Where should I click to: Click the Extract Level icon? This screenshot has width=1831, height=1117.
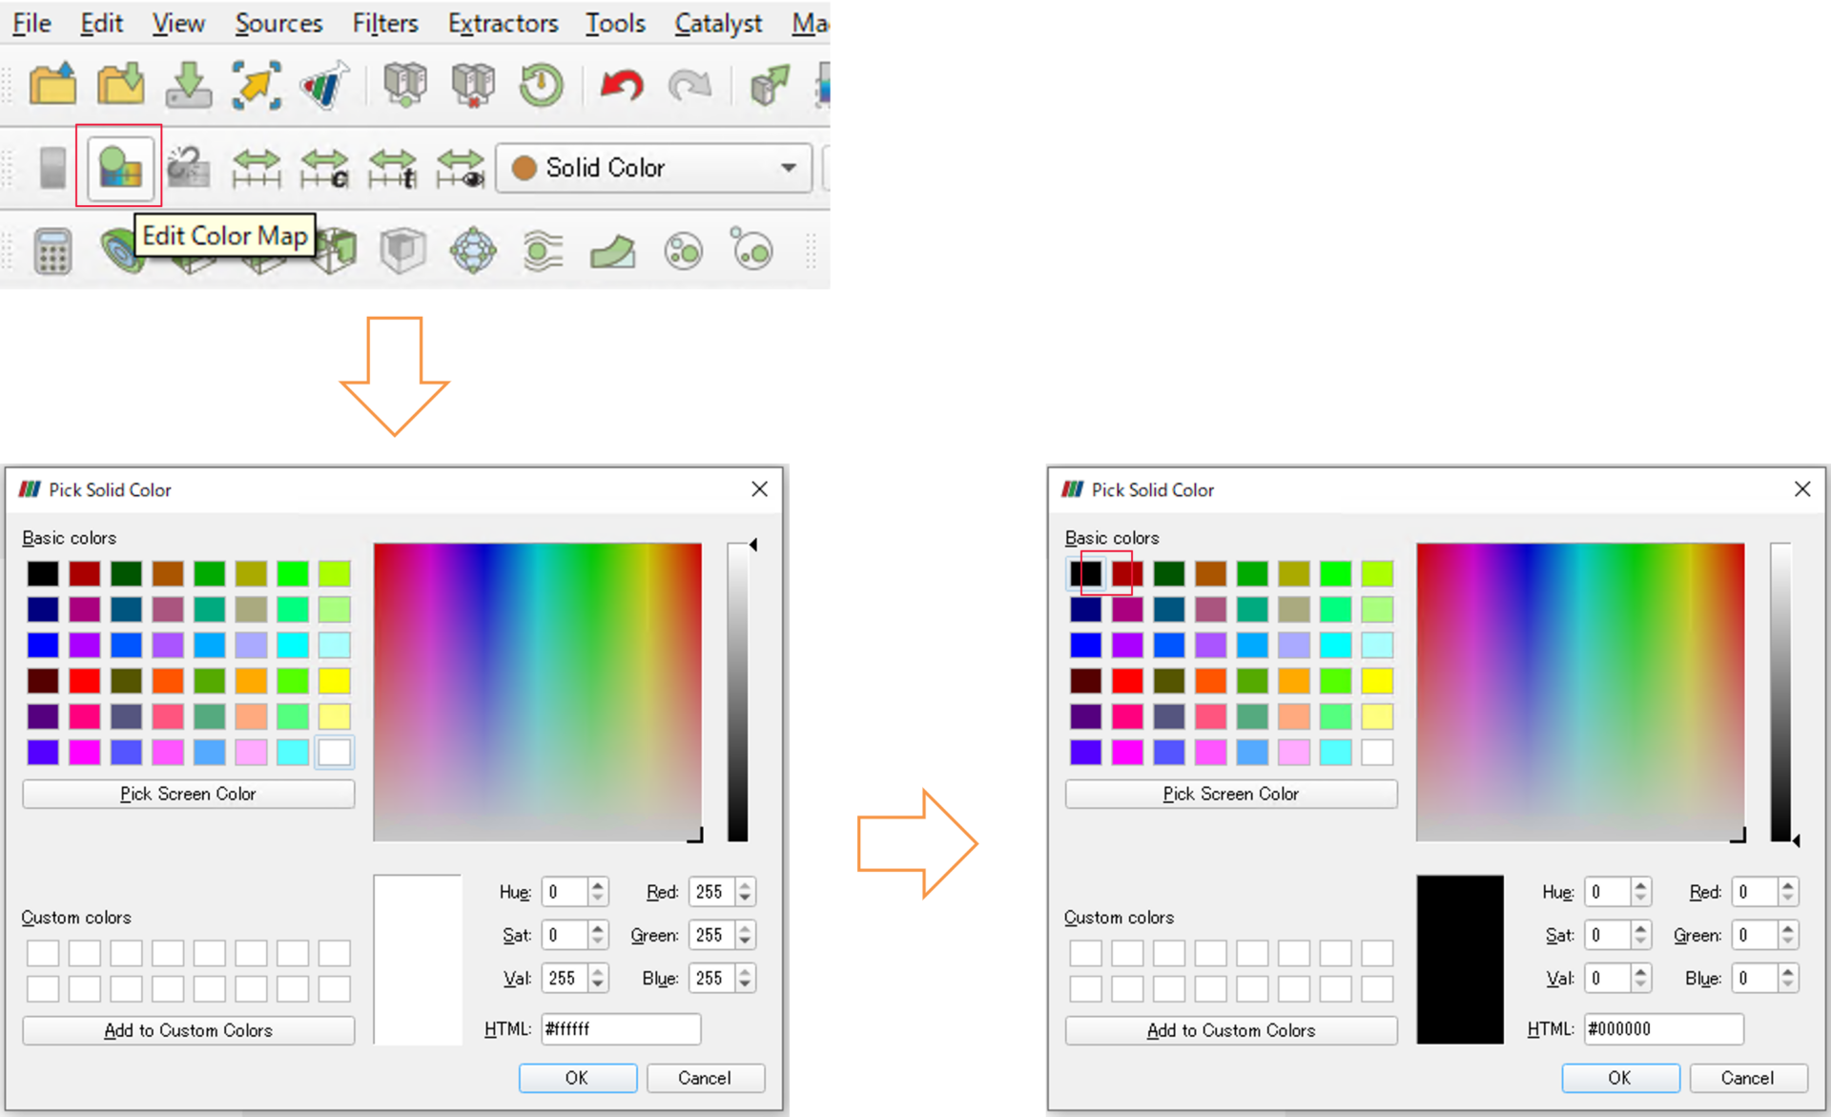751,249
